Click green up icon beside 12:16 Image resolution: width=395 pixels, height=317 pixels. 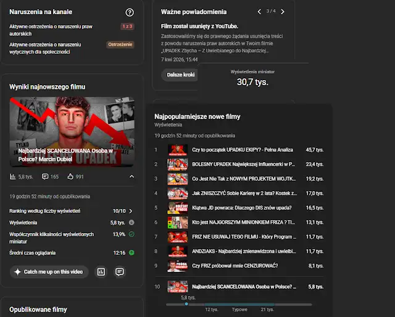click(x=131, y=252)
